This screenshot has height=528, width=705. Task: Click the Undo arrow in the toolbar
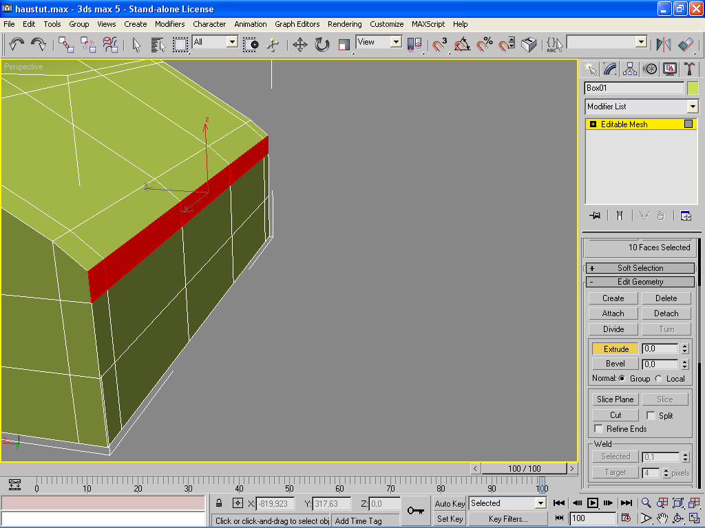coord(17,45)
